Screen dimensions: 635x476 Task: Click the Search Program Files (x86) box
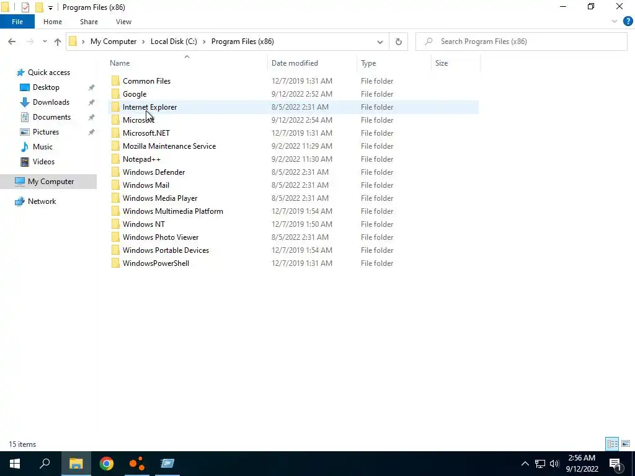521,42
